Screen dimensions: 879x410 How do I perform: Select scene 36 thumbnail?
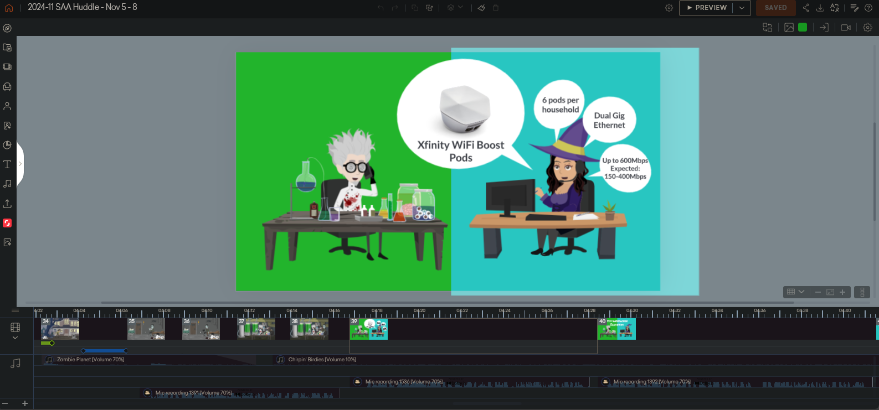point(201,329)
